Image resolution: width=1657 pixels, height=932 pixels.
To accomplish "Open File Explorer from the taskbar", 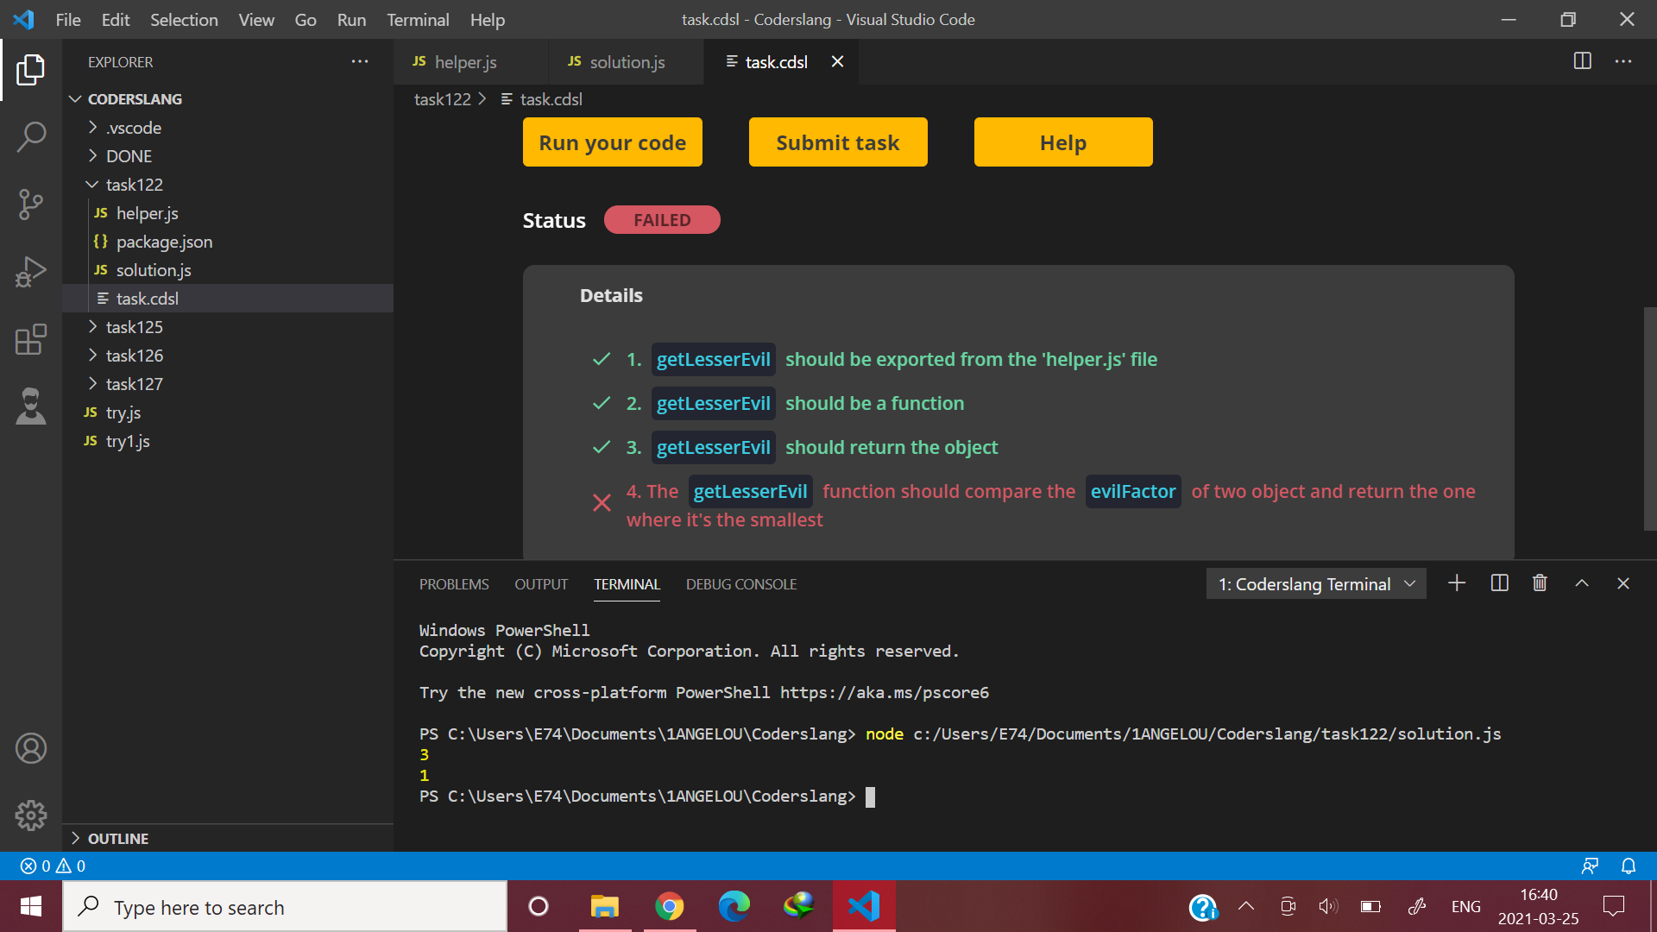I will tap(605, 906).
